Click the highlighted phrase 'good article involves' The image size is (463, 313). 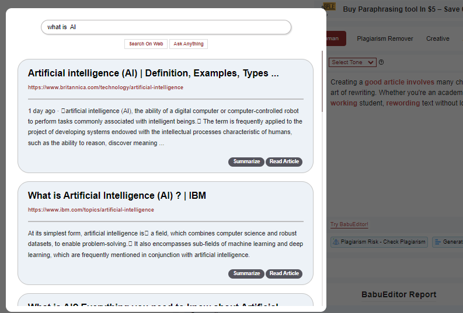click(x=399, y=82)
